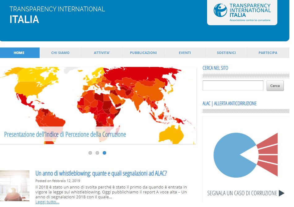
Task: Select the third active slider dot
Action: (x=104, y=153)
